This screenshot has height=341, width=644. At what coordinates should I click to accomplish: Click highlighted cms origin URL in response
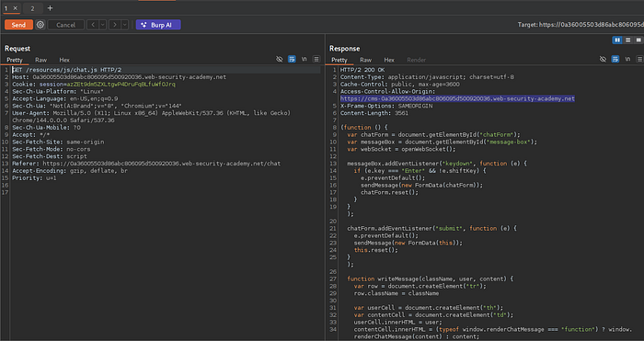click(457, 98)
